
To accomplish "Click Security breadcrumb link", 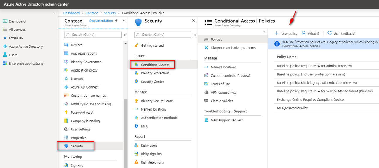I will [x=110, y=13].
